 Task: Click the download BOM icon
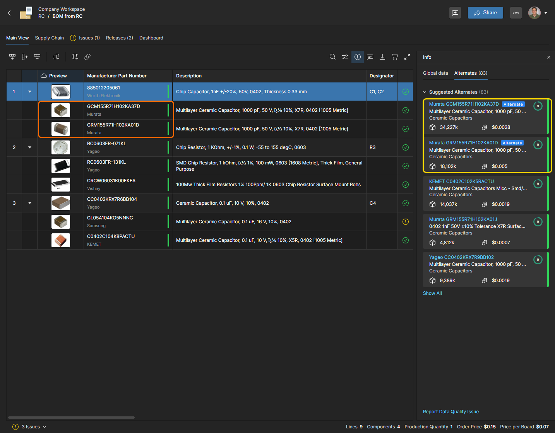(x=382, y=57)
